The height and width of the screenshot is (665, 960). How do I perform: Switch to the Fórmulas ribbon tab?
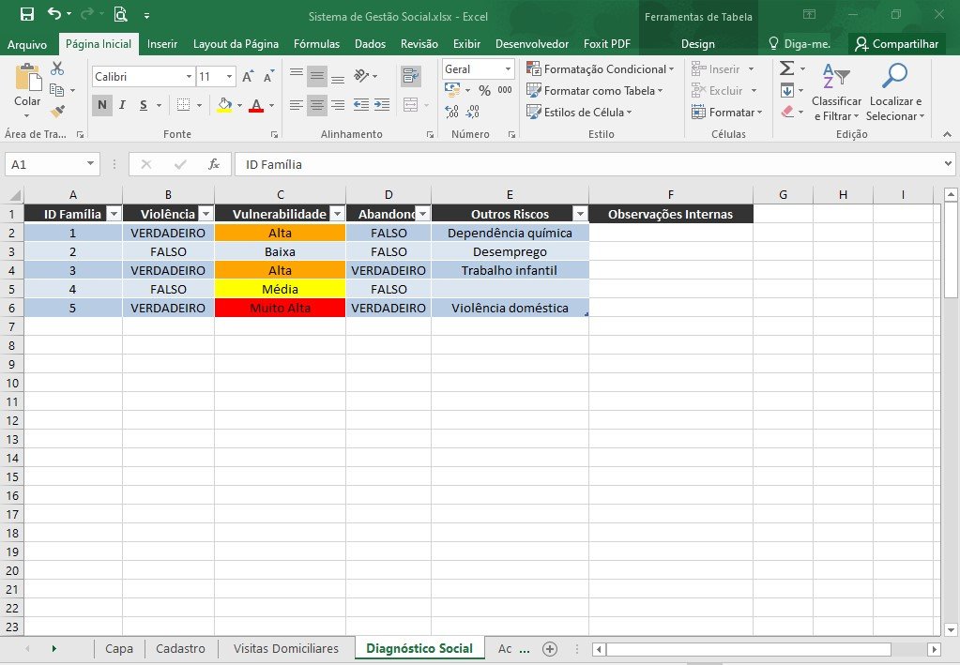pyautogui.click(x=316, y=44)
